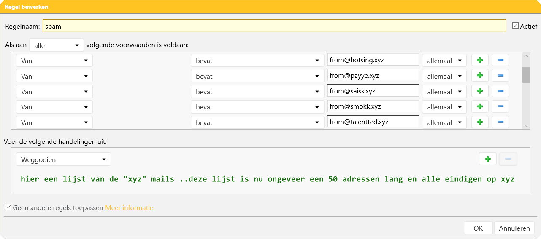This screenshot has height=239, width=541.
Task: Click the Regelnaam text field containing spam
Action: pos(274,26)
